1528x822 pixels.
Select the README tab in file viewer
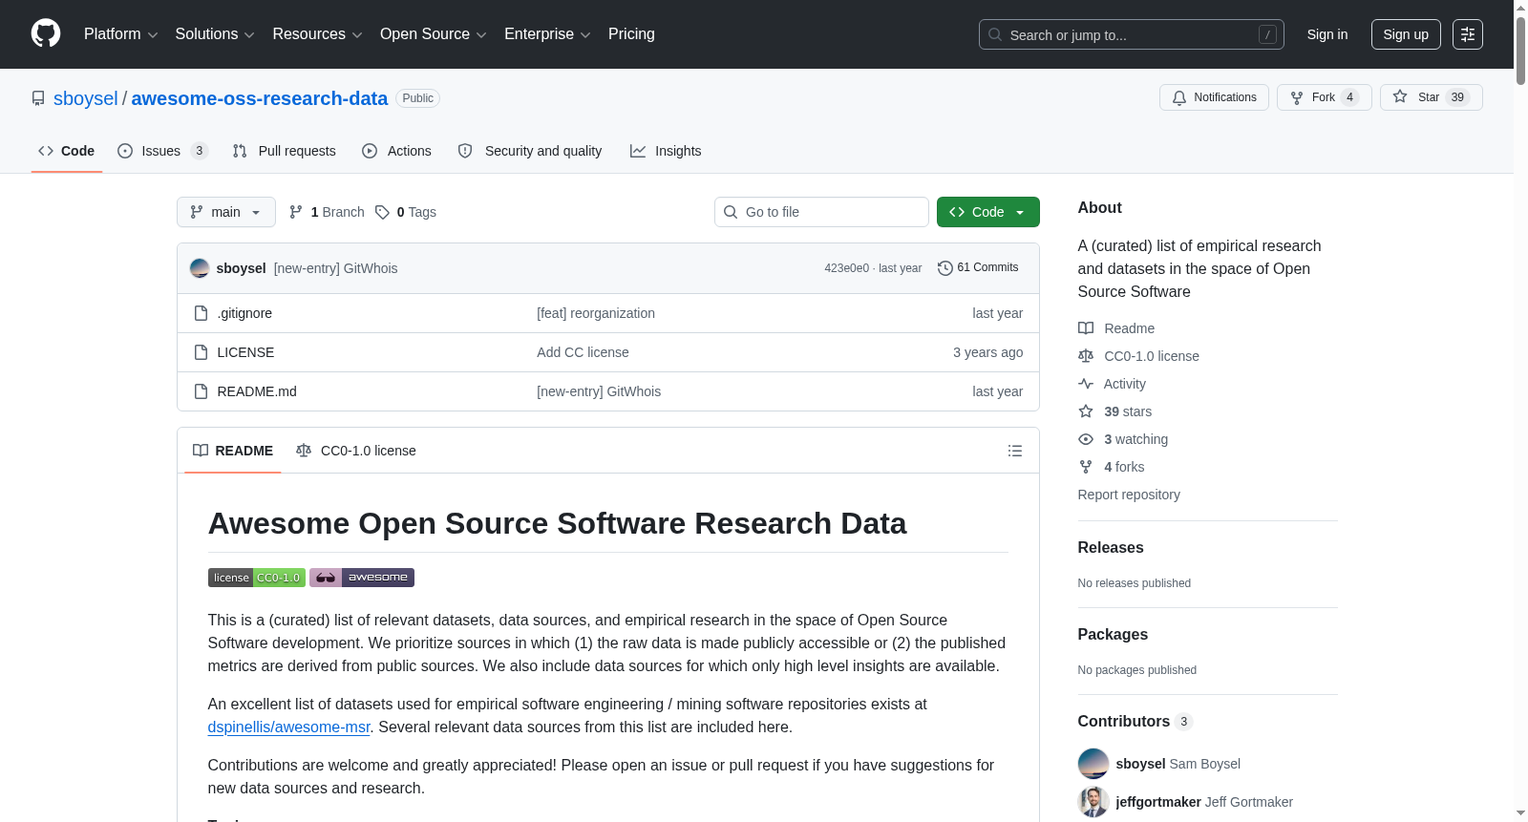pyautogui.click(x=233, y=451)
